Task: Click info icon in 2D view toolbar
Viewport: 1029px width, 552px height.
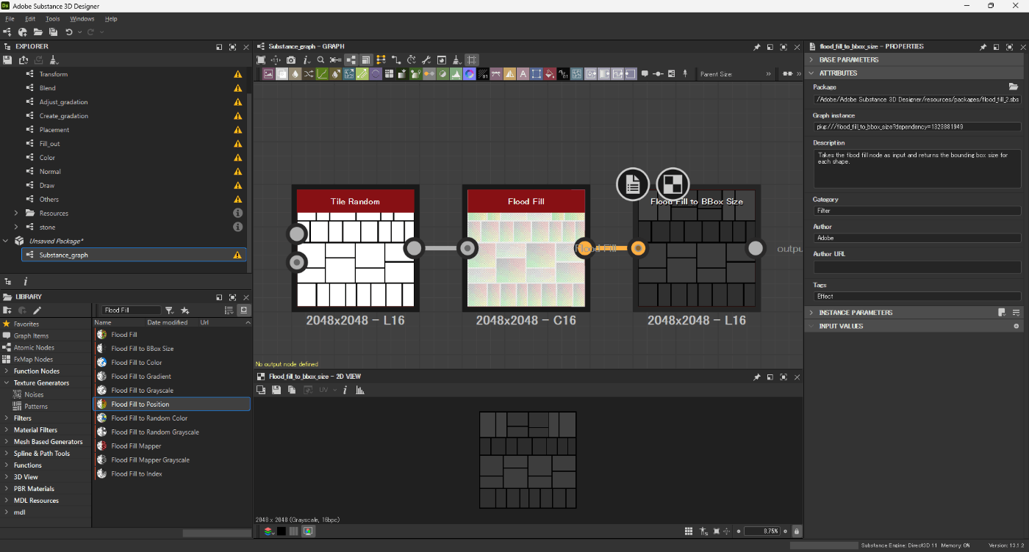Action: (x=345, y=391)
